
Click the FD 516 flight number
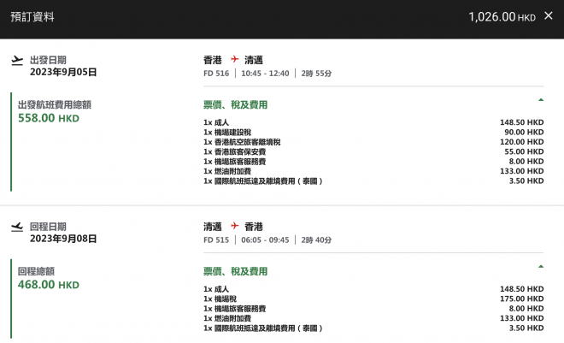point(215,74)
